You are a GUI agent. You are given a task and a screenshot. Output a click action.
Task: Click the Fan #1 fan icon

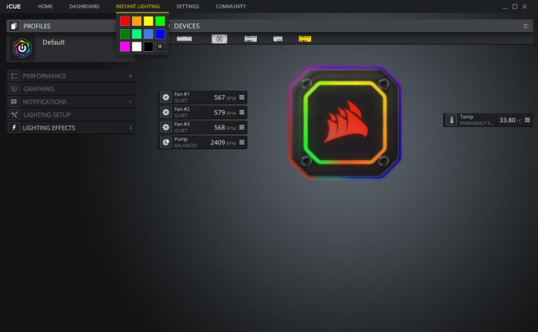(166, 97)
